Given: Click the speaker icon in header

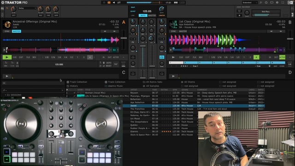Looking at the screenshot, I should [x=114, y=3].
